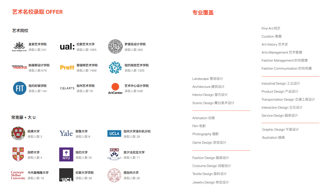Click the heading "艺术名校录取 OFFER"
The width and height of the screenshot is (336, 191).
(x=37, y=12)
